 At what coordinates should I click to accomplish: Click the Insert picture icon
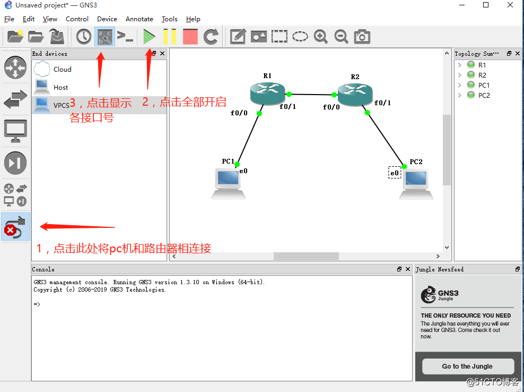259,37
